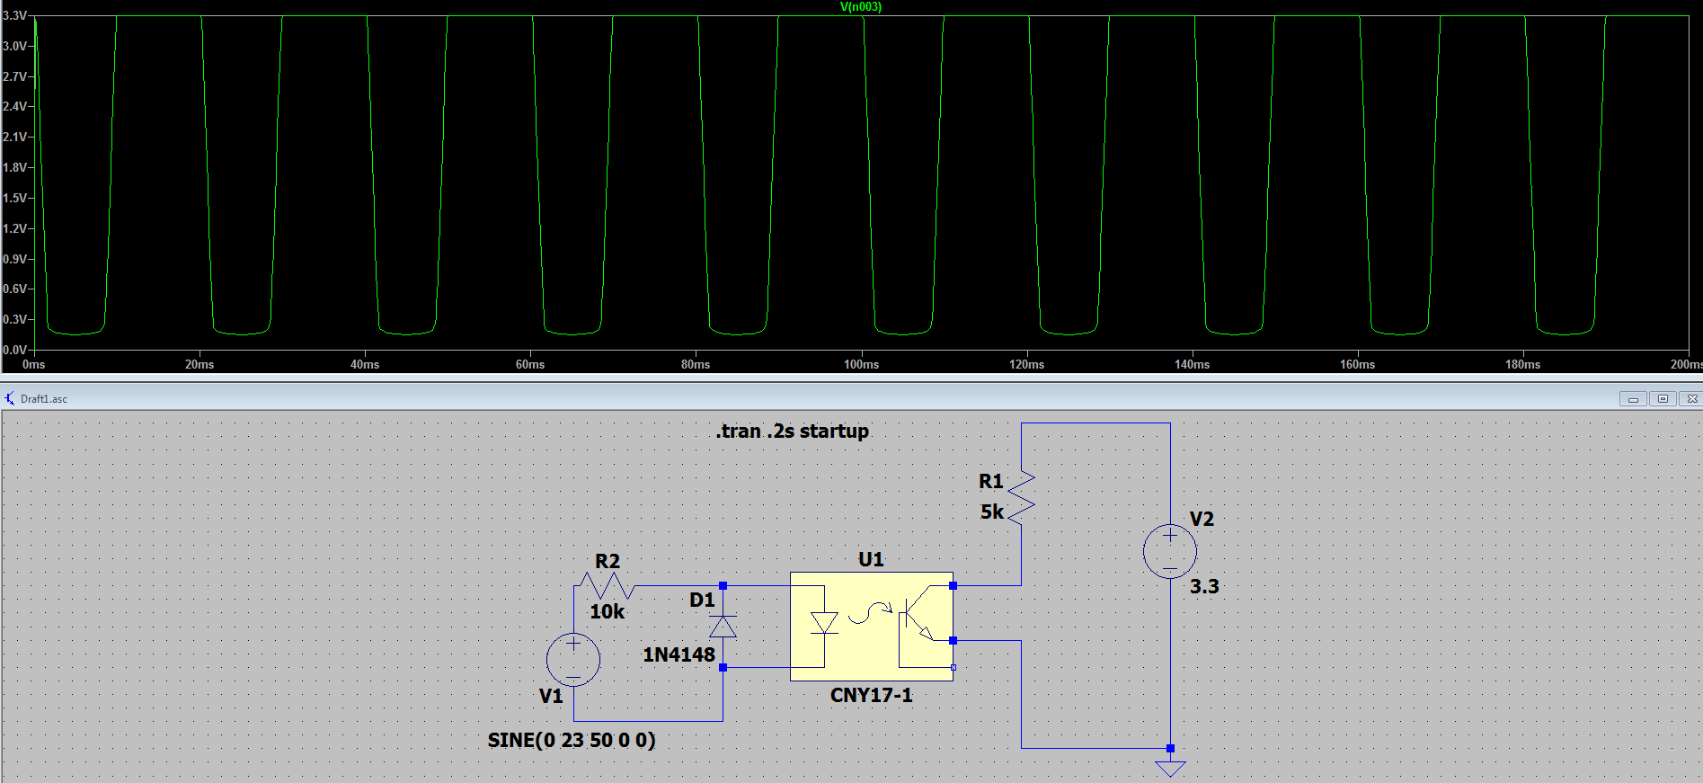
Task: Click the R1 resistor symbol
Action: (1022, 496)
